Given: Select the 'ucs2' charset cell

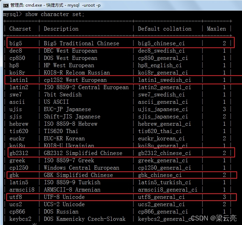Looking at the screenshot, I should pyautogui.click(x=16, y=204).
